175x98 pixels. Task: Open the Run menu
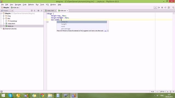point(37,5)
